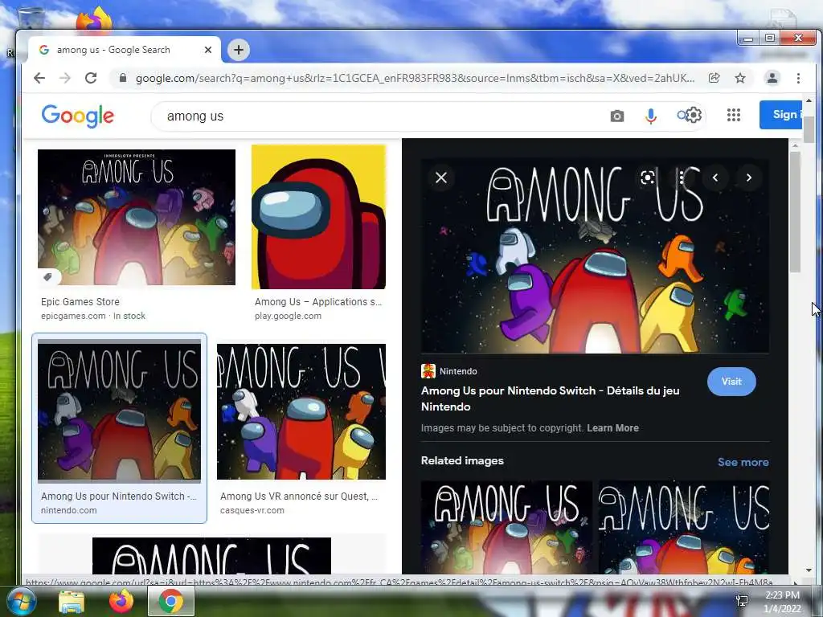Share this page via the share icon
This screenshot has height=617, width=823.
[x=714, y=78]
